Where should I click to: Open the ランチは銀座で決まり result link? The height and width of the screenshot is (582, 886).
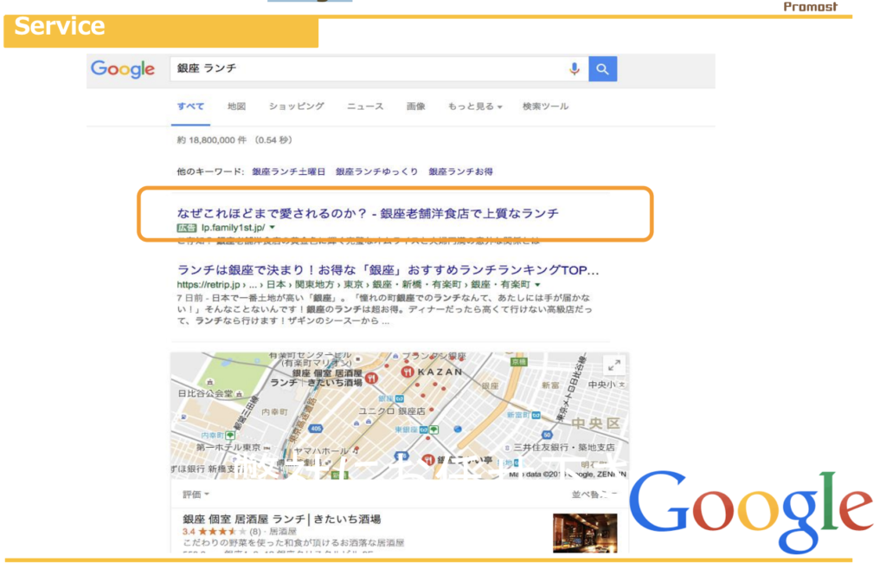388,269
